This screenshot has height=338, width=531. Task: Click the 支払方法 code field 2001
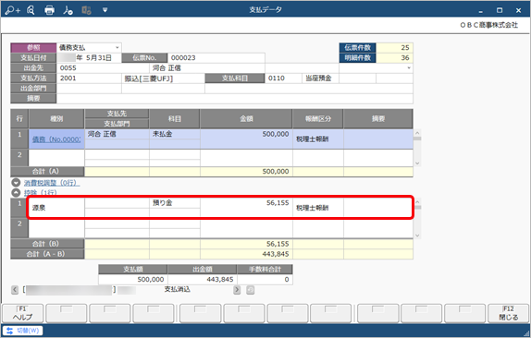pyautogui.click(x=89, y=78)
